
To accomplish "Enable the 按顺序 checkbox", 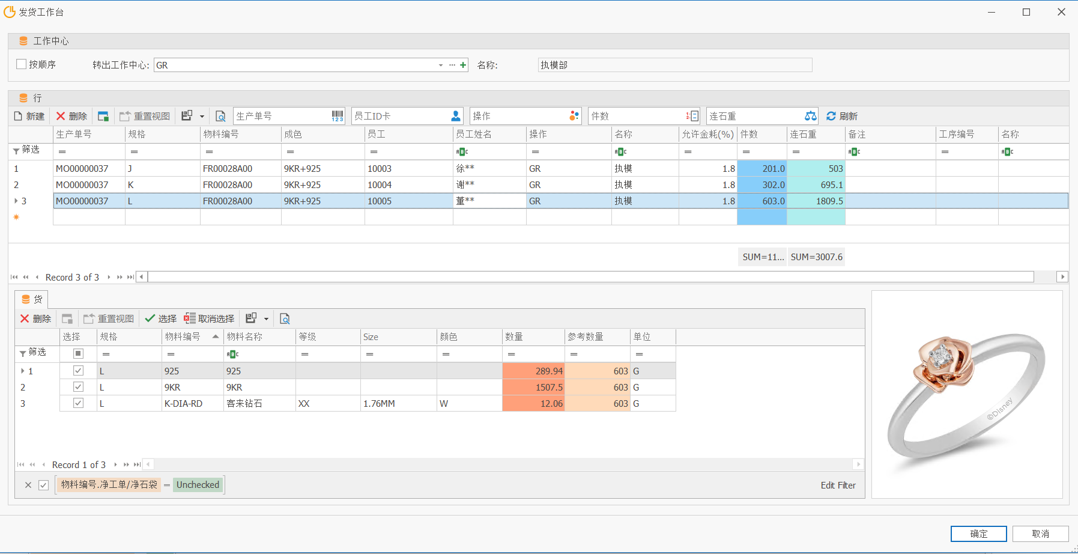I will pyautogui.click(x=22, y=64).
